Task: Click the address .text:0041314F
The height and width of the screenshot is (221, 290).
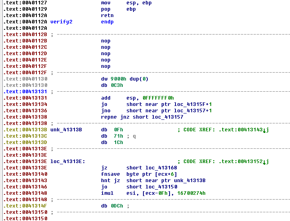Action: (x=25, y=206)
